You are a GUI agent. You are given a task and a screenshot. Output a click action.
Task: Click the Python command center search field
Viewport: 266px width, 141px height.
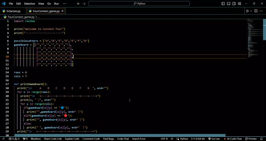139,4
